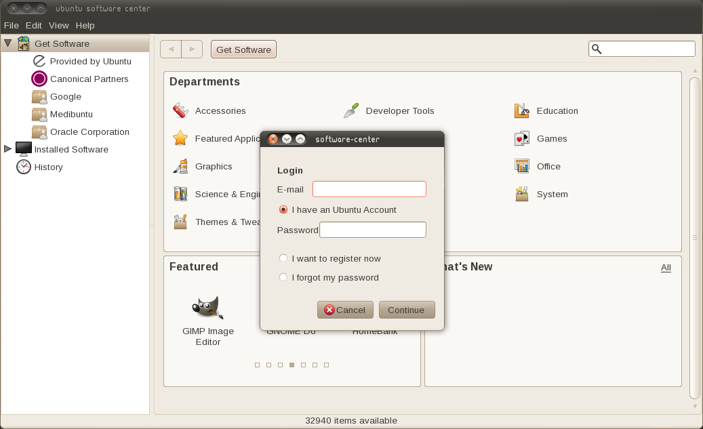Image resolution: width=703 pixels, height=429 pixels.
Task: Click the System department icon
Action: [x=522, y=194]
